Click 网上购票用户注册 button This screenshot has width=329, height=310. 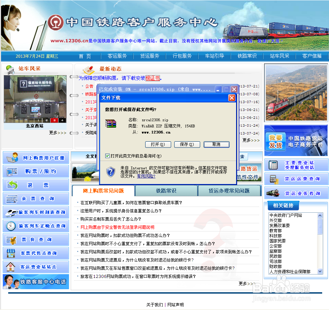click(x=36, y=158)
